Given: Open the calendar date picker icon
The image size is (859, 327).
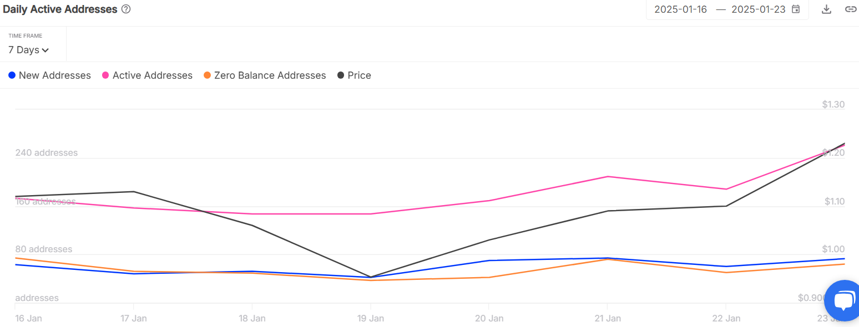Looking at the screenshot, I should click(796, 9).
